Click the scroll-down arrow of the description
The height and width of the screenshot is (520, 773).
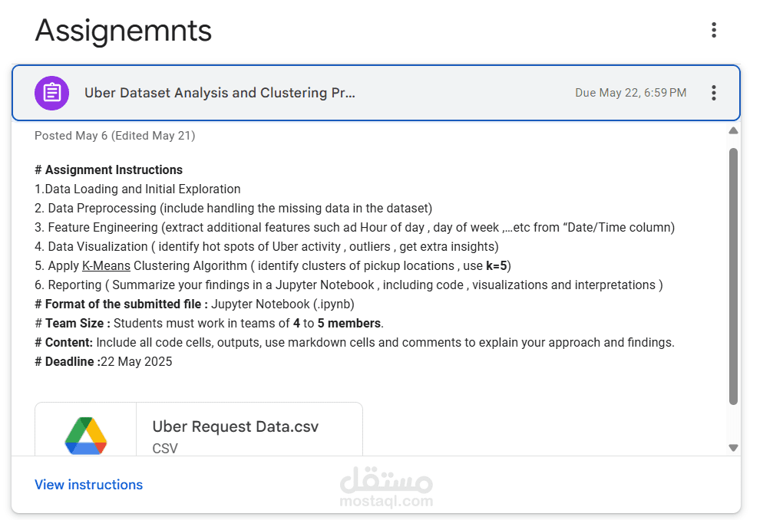pyautogui.click(x=733, y=448)
